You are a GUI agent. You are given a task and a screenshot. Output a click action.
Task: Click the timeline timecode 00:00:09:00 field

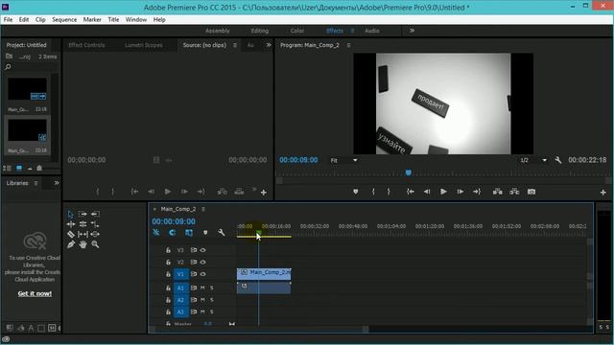174,221
